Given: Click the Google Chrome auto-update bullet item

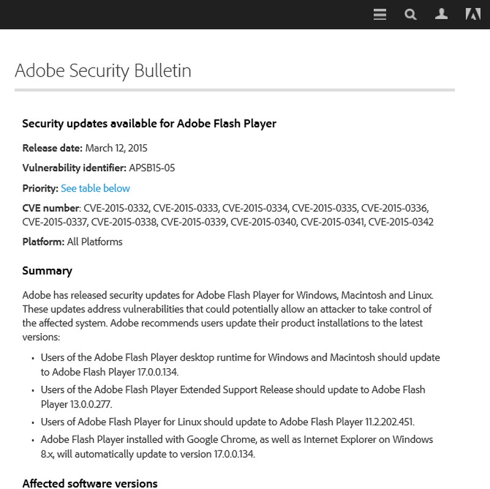Looking at the screenshot, I should point(236,447).
